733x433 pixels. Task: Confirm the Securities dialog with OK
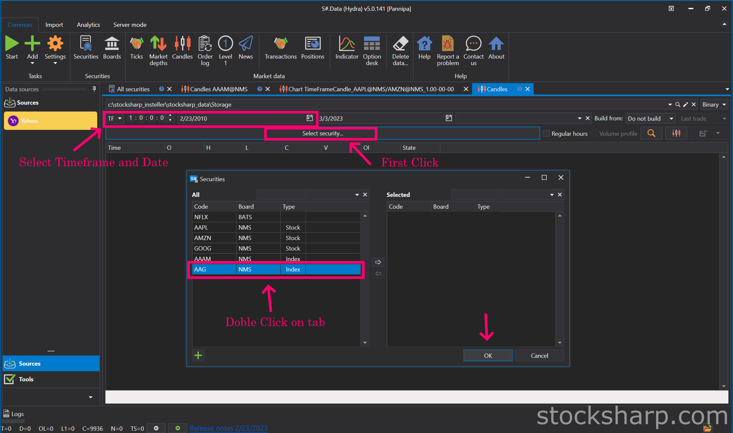click(488, 355)
